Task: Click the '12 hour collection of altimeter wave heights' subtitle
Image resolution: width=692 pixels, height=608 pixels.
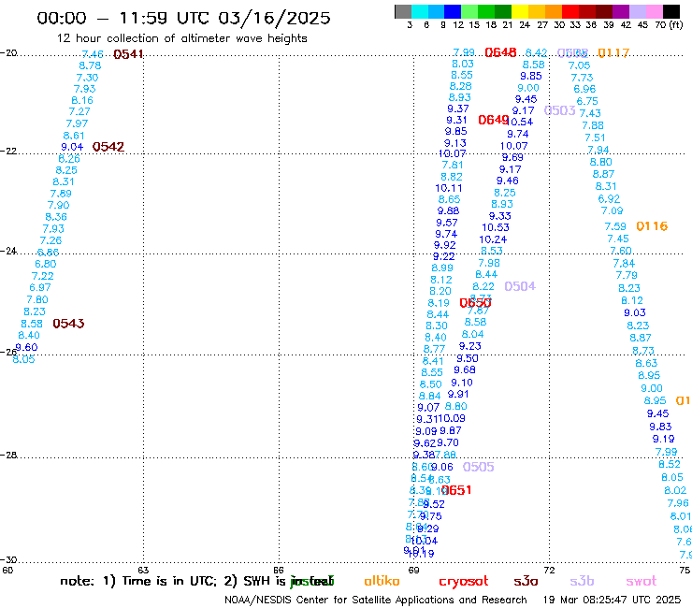Action: tap(181, 38)
